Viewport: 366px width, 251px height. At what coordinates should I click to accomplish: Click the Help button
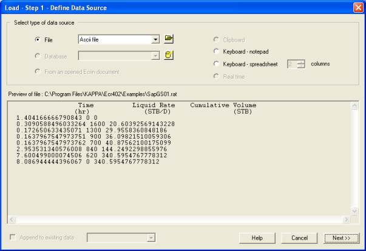(257, 238)
